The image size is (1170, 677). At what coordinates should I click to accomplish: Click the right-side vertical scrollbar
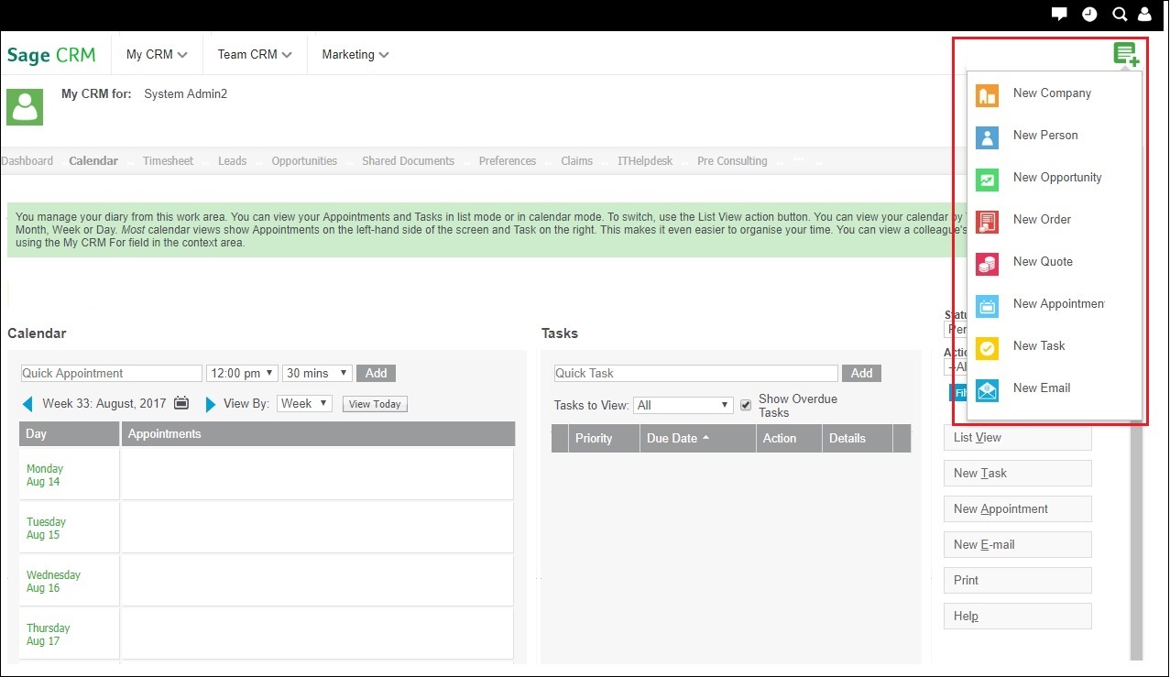point(1137,542)
